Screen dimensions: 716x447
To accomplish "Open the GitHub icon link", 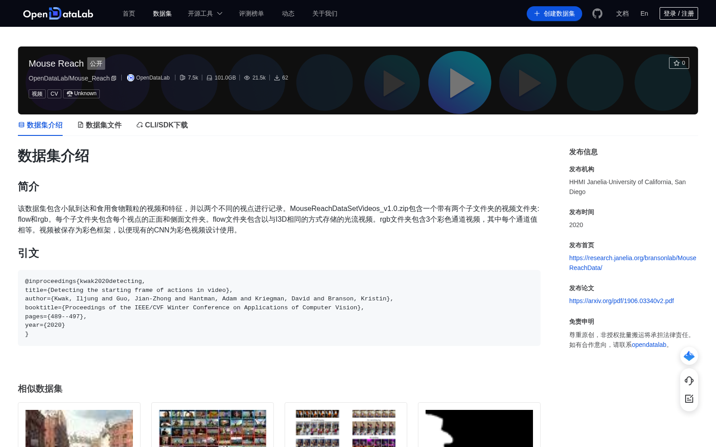I will 597,13.
